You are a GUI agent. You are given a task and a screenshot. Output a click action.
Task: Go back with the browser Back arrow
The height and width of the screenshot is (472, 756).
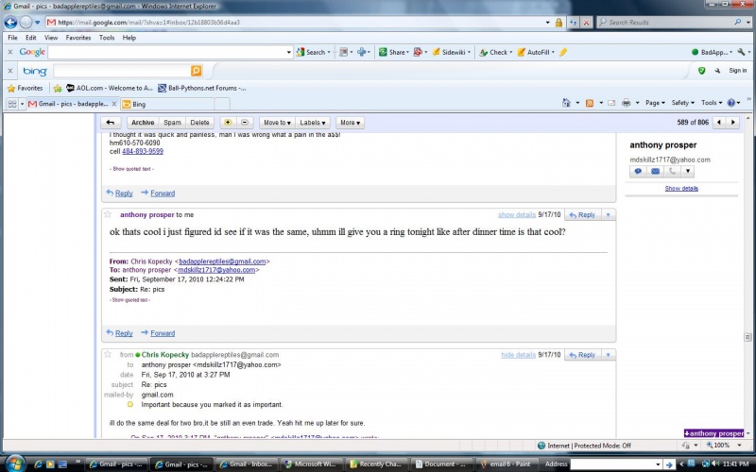(10, 22)
